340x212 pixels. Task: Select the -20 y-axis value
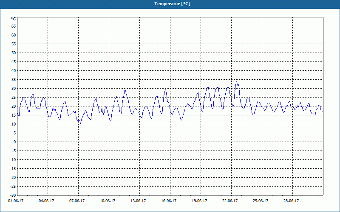[13, 177]
